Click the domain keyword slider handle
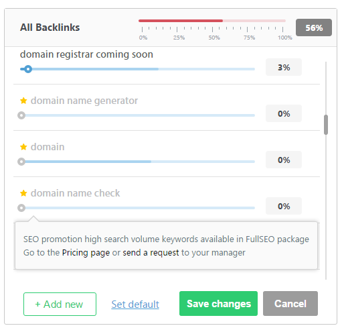Viewport: 340px width, 332px height. tap(21, 162)
